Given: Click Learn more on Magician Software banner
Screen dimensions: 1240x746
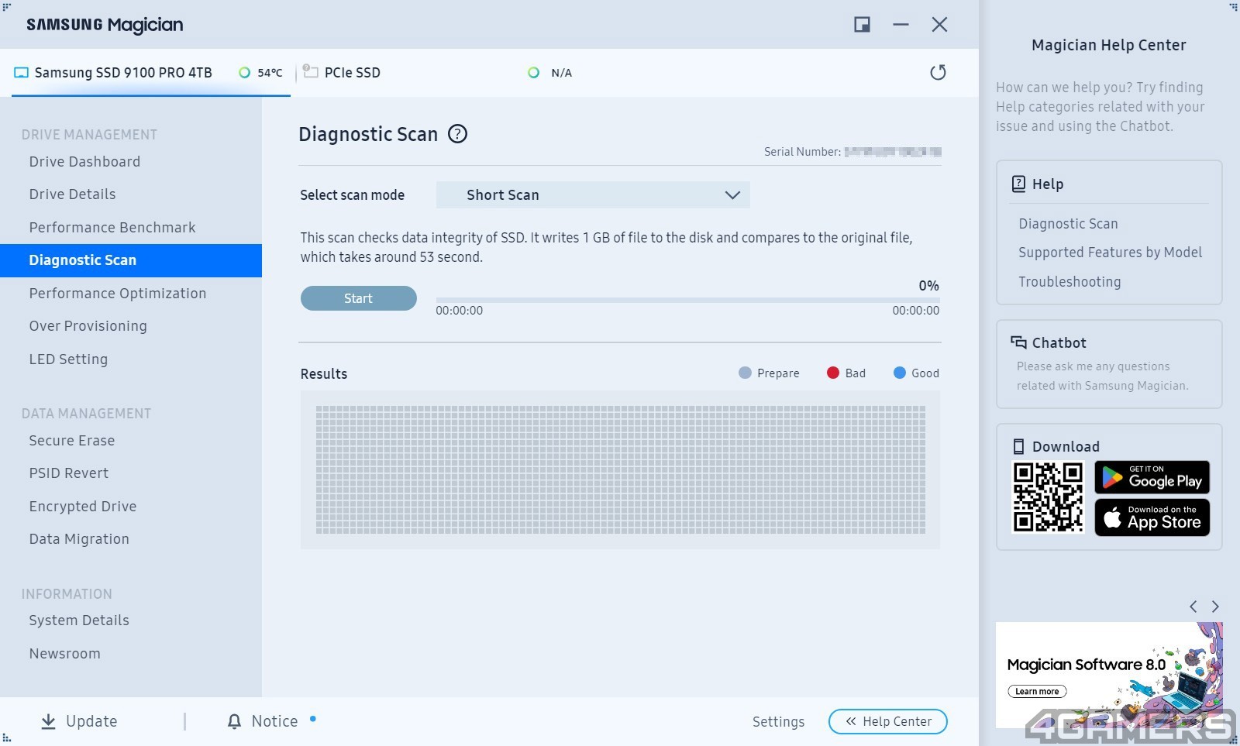Looking at the screenshot, I should 1037,691.
